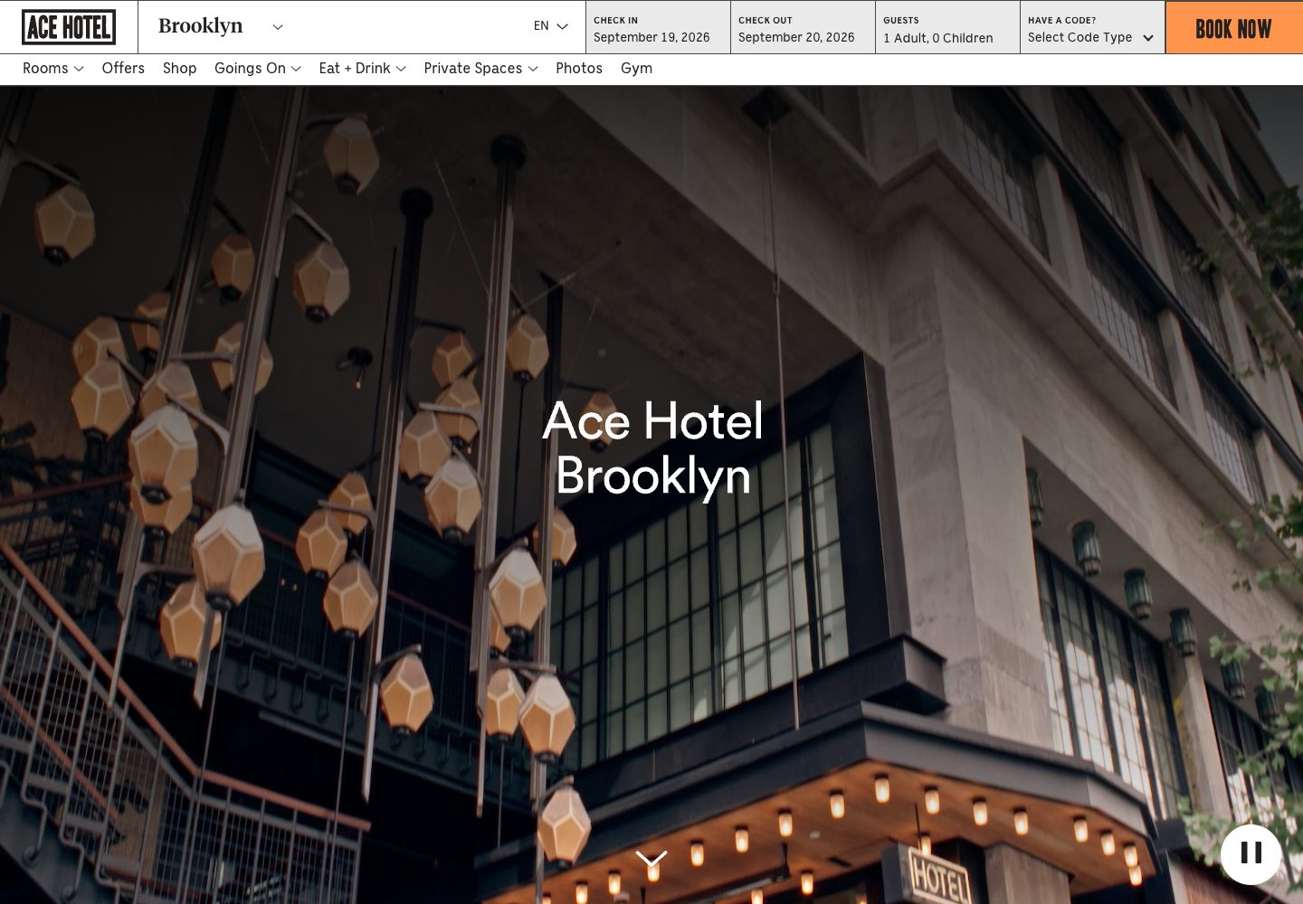Click the scroll-down chevron arrow
Screen dimensions: 1303x904
click(x=651, y=859)
